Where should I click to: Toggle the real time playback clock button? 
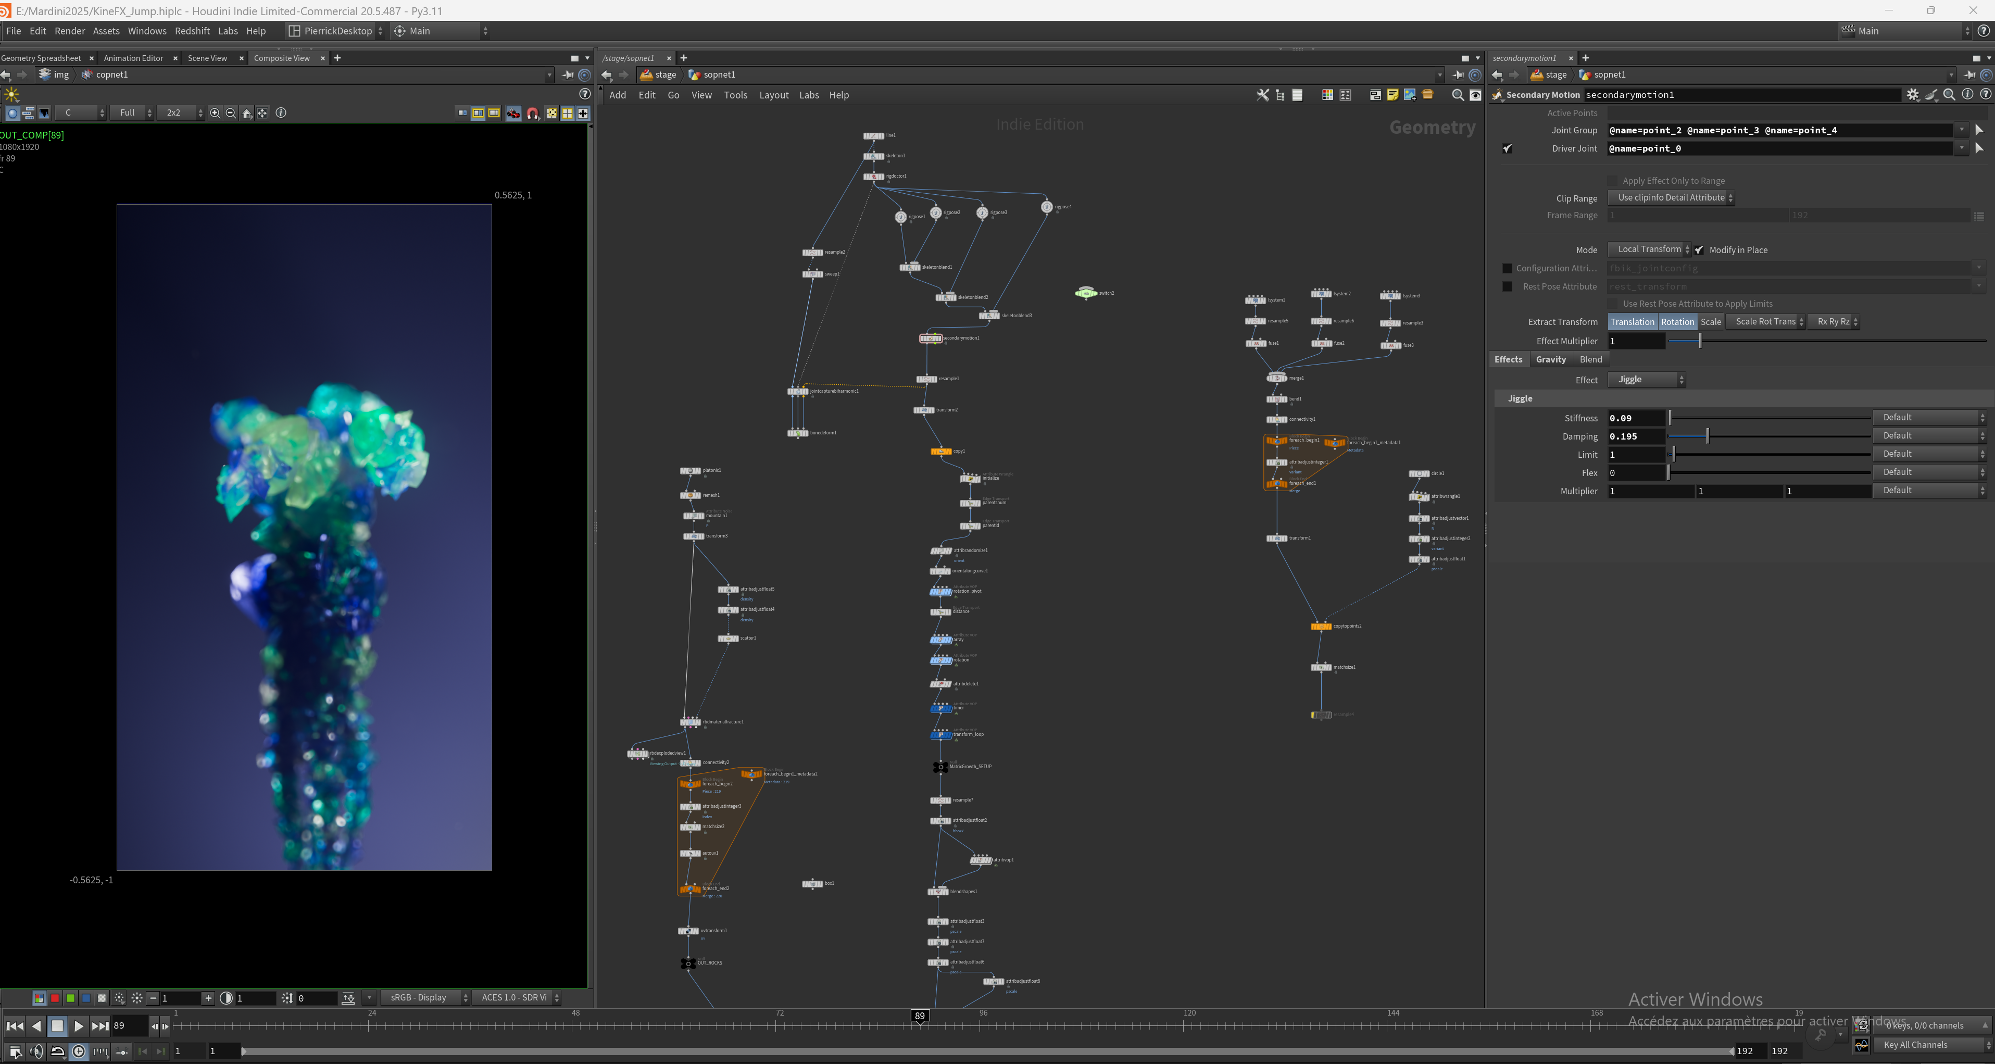78,1052
